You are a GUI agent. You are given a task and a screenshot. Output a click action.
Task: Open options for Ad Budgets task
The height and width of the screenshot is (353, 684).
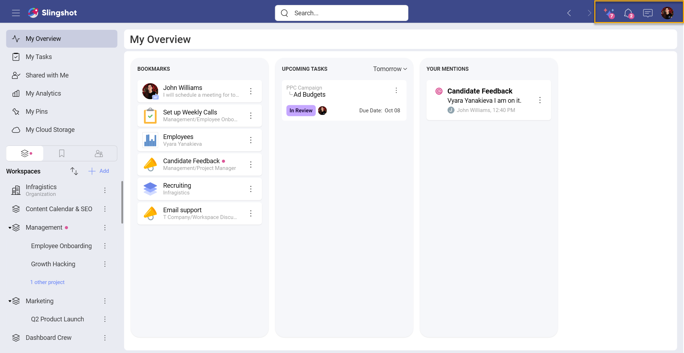coord(396,90)
